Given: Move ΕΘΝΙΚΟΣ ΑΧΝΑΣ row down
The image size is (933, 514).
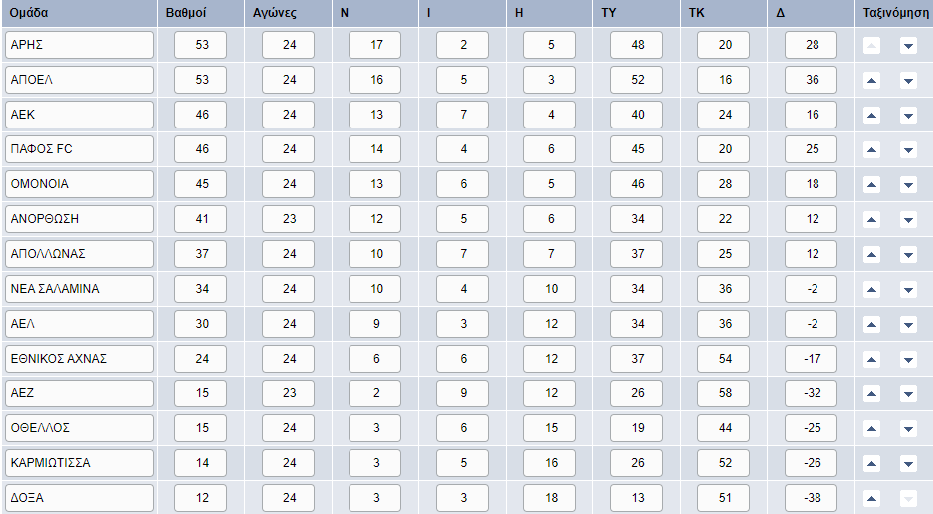Looking at the screenshot, I should point(908,360).
